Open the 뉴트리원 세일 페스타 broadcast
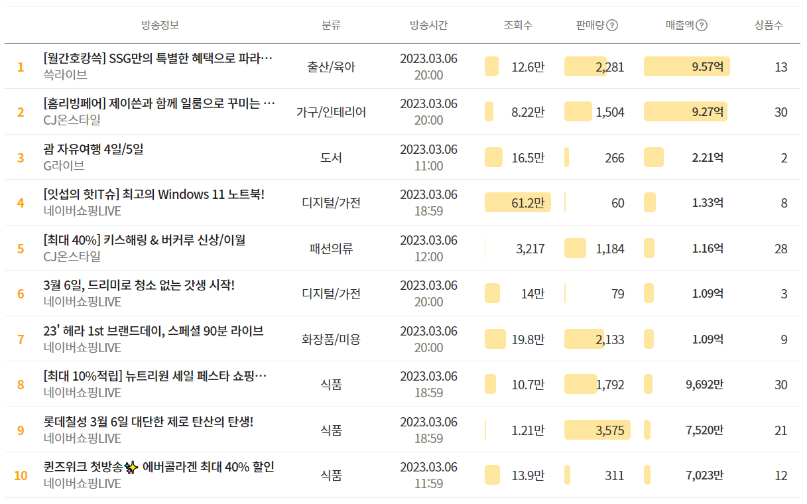 coord(155,376)
